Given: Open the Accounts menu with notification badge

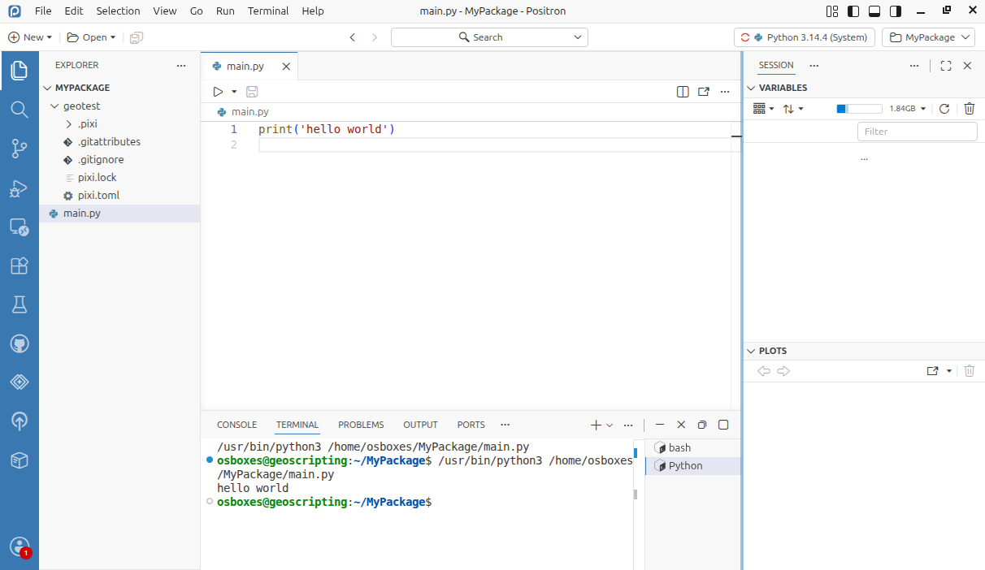Looking at the screenshot, I should [19, 546].
